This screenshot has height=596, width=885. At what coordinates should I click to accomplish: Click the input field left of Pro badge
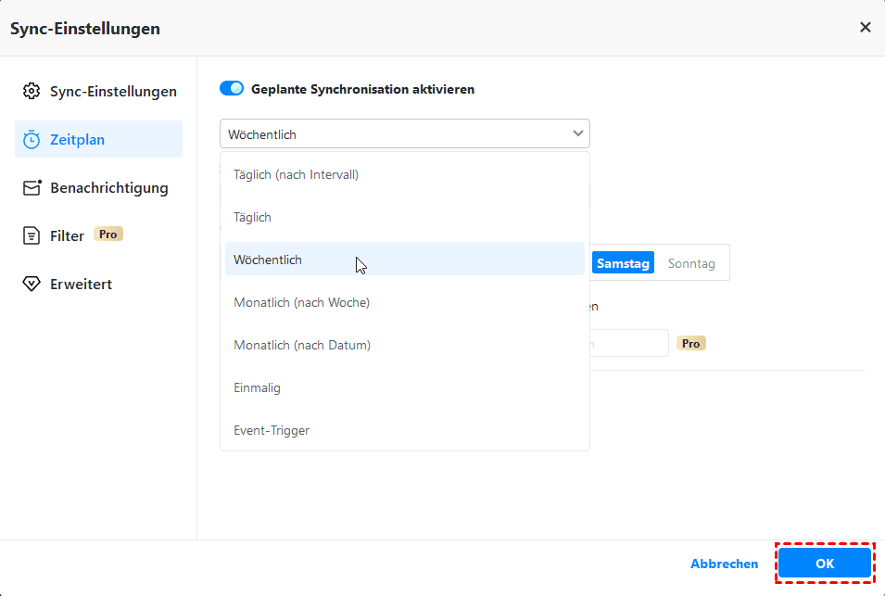[630, 343]
